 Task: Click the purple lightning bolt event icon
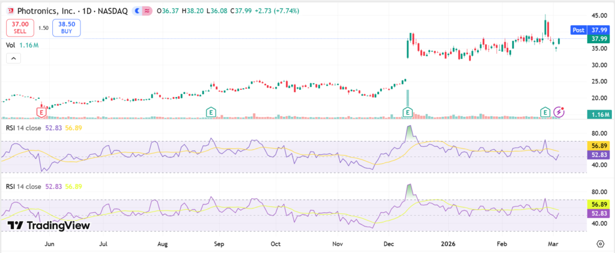(x=559, y=112)
